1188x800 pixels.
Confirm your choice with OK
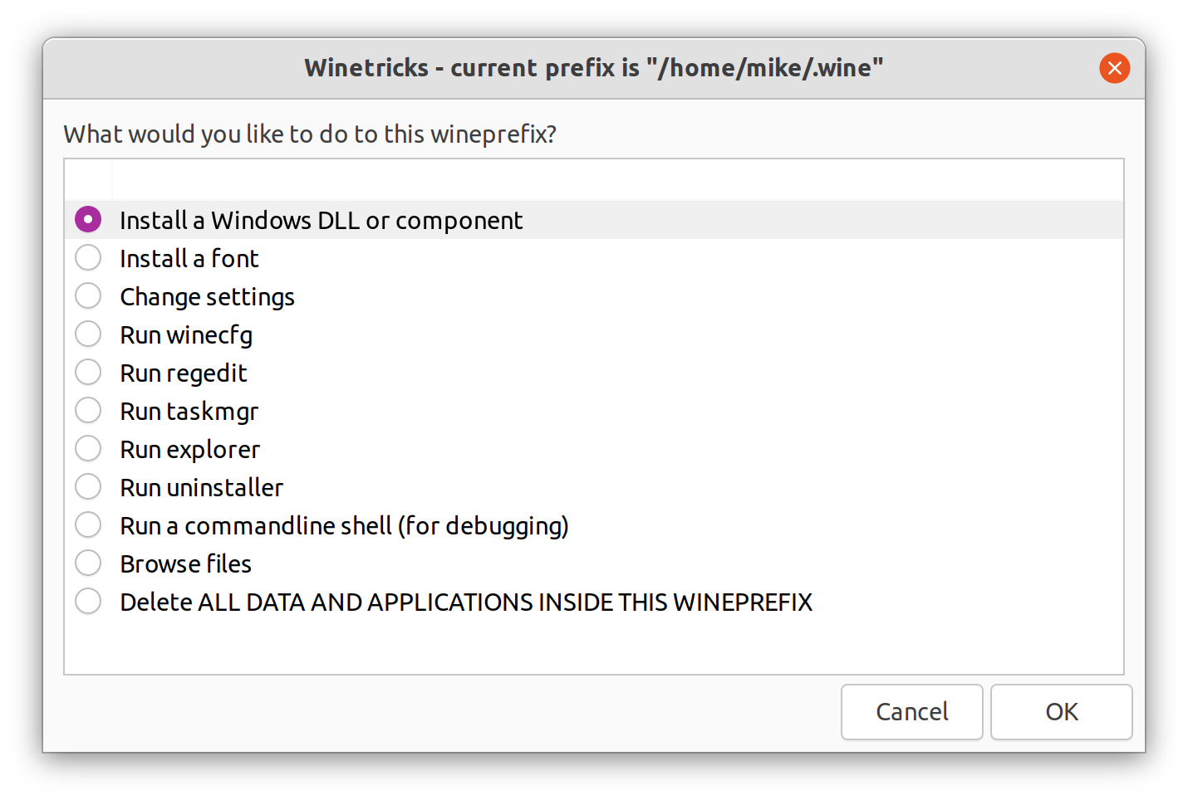click(1061, 711)
